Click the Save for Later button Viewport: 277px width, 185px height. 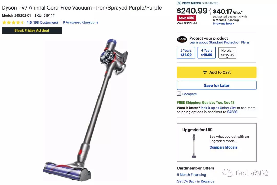click(217, 85)
